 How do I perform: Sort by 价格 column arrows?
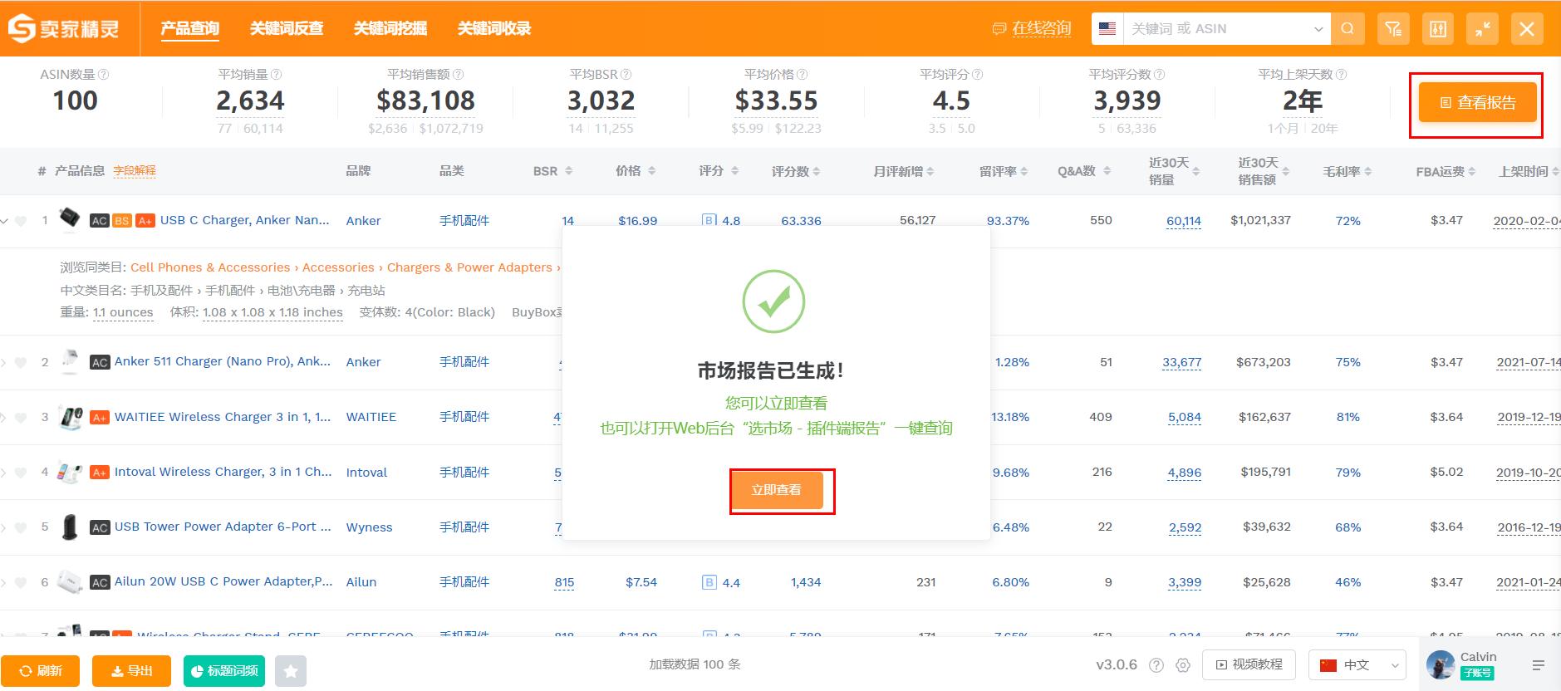click(x=652, y=171)
